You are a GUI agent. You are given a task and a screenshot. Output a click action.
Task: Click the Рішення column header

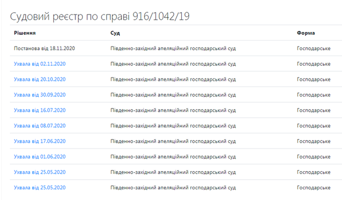click(x=25, y=33)
